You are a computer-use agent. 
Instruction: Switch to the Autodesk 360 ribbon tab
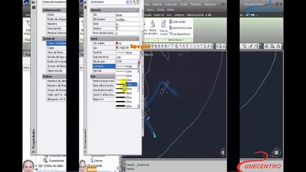[159, 15]
